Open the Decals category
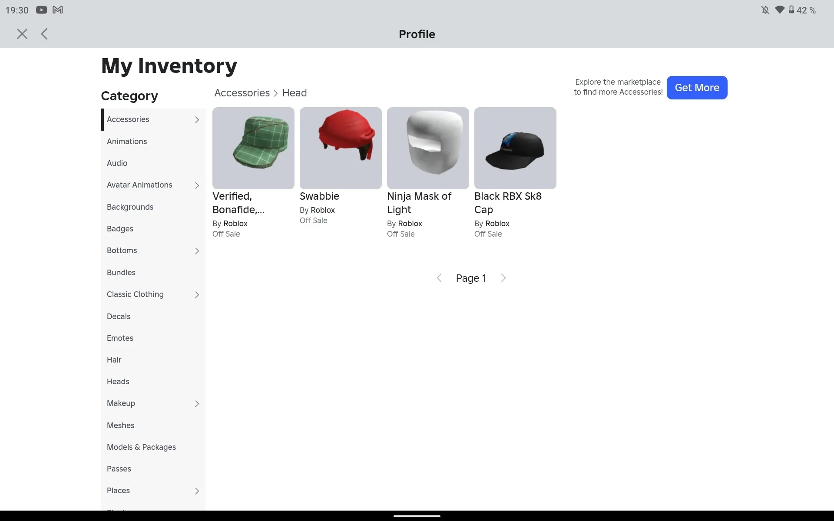 [153, 317]
